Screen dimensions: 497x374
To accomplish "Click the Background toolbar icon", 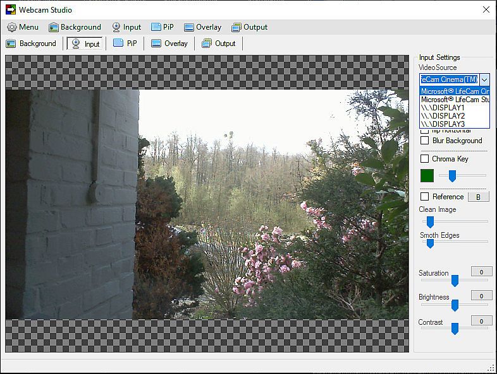I will tap(11, 44).
